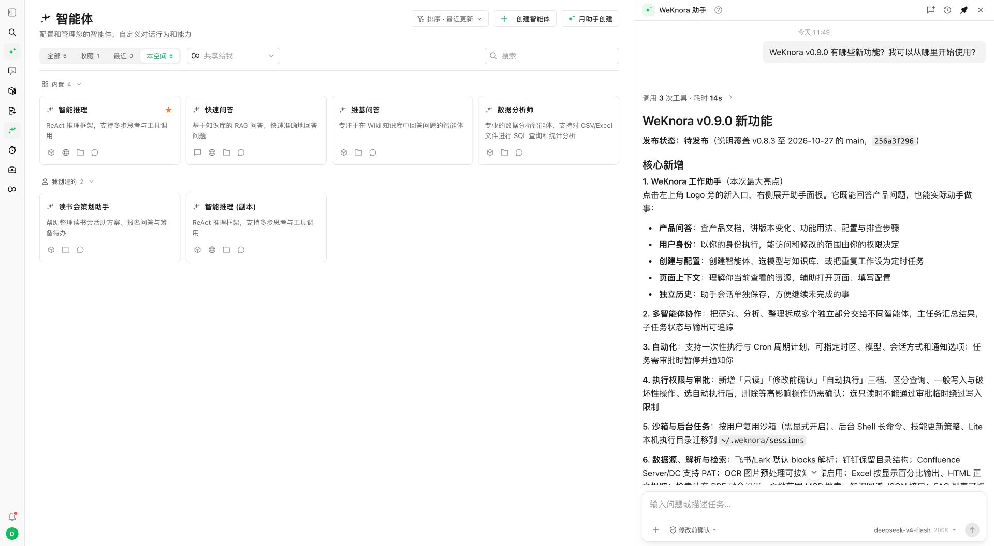The height and width of the screenshot is (546, 994).
Task: Click the add attachment plus icon in chat input
Action: coord(656,530)
